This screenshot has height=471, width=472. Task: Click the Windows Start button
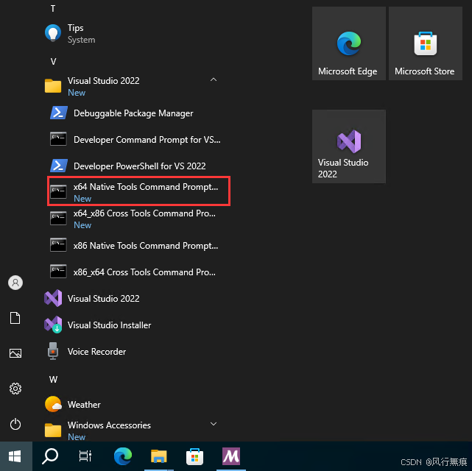[15, 456]
